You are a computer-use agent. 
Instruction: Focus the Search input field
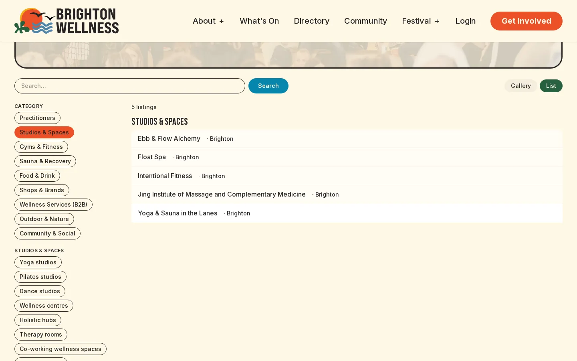tap(130, 86)
